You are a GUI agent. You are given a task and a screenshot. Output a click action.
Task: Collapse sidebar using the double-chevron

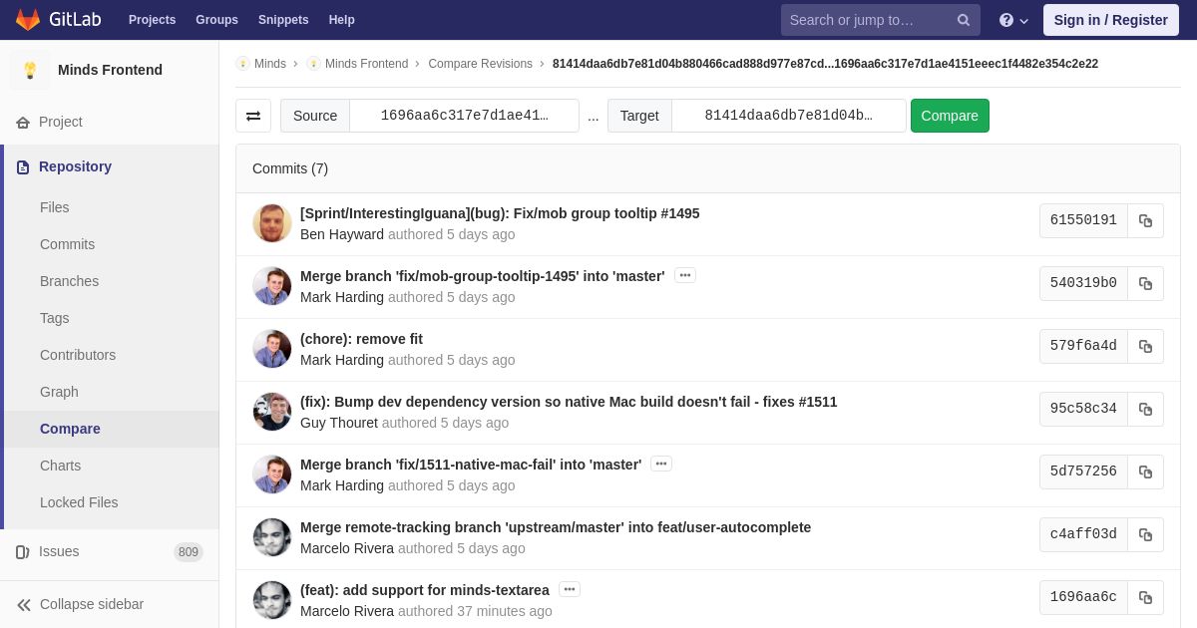24,604
